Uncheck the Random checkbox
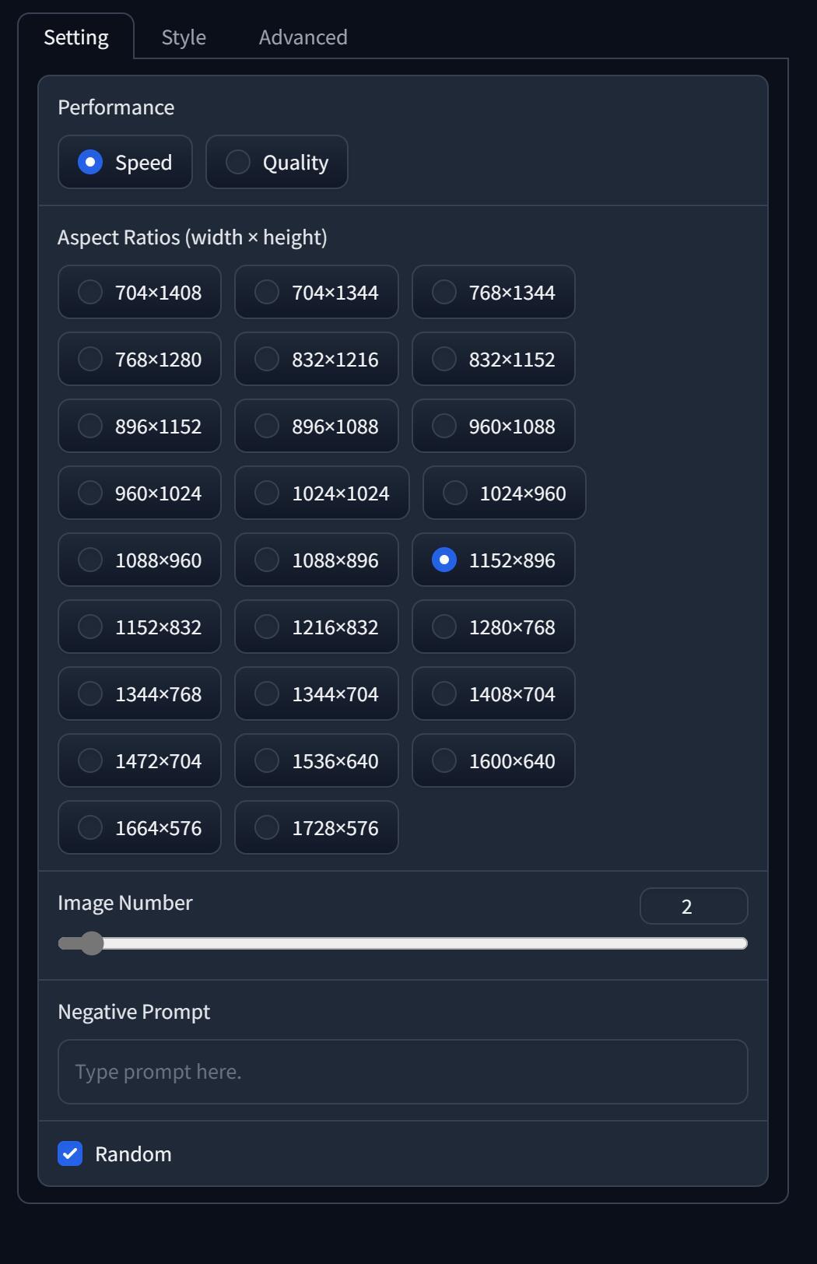 click(70, 1153)
